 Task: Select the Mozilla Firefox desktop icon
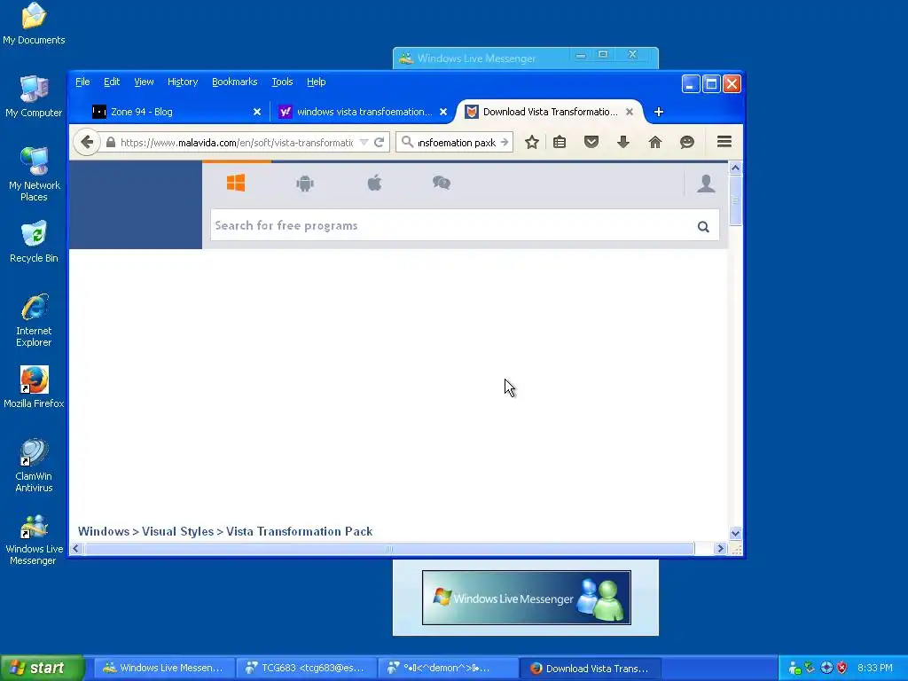point(34,387)
